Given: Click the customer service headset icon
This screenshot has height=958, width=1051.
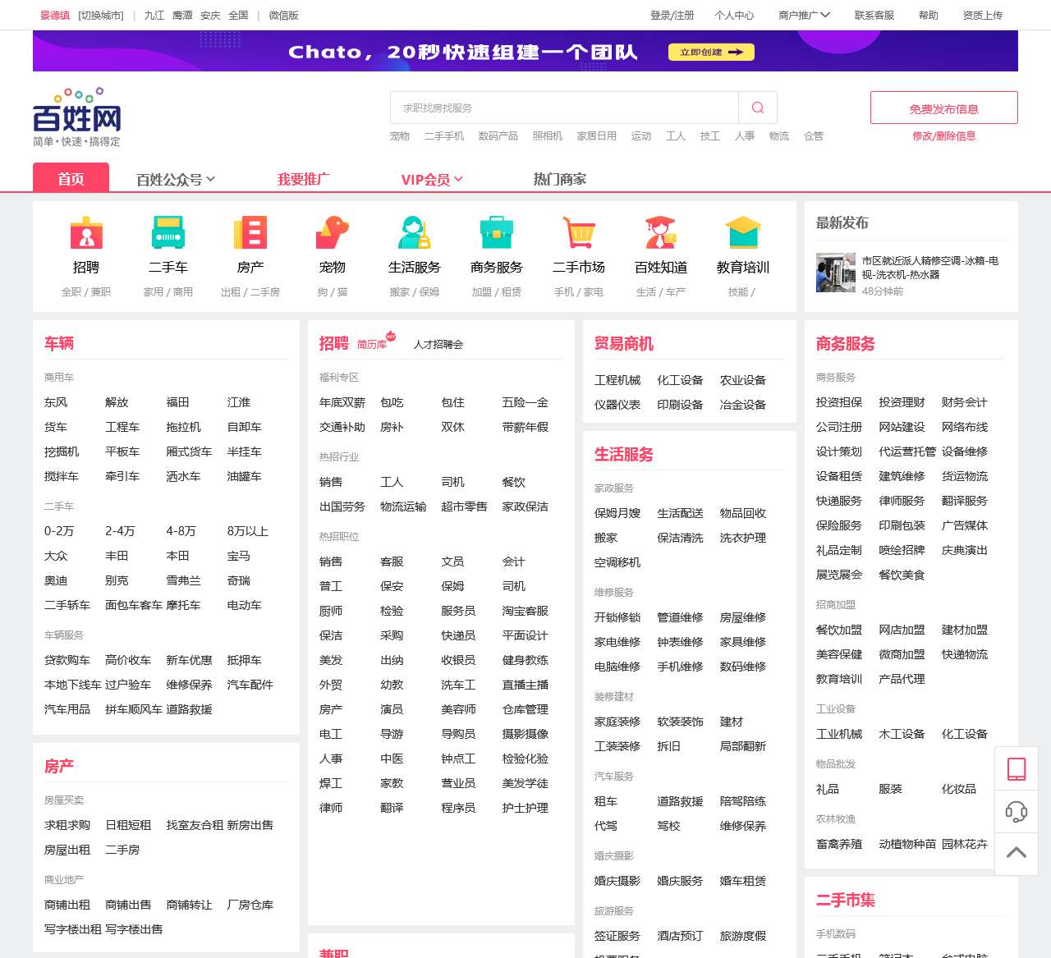Looking at the screenshot, I should 1017,813.
